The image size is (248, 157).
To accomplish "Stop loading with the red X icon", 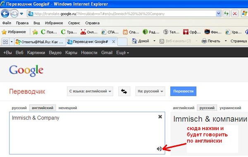I will 235,14.
